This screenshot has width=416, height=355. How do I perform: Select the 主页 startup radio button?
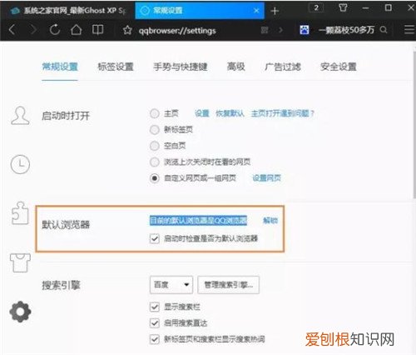tap(155, 113)
